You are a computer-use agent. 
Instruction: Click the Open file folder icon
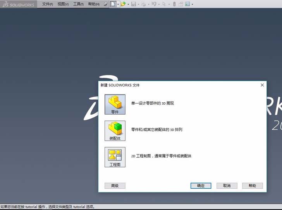point(123,4)
